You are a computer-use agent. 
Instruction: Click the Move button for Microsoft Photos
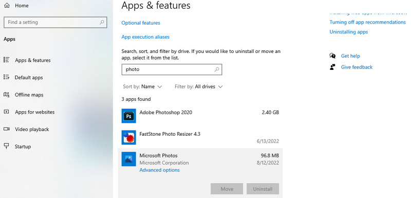click(227, 189)
